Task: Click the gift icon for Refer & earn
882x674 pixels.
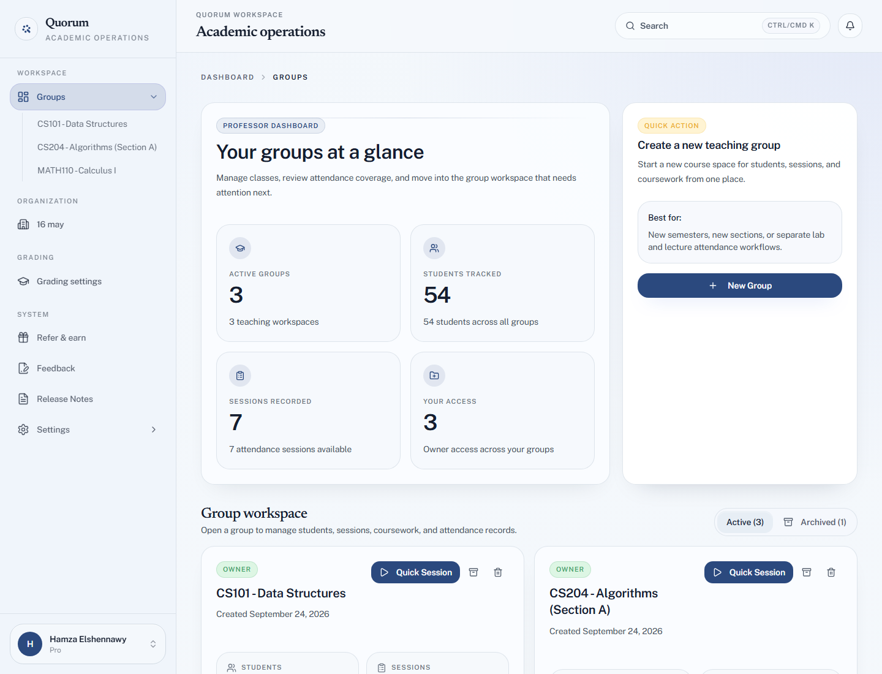Action: 23,338
